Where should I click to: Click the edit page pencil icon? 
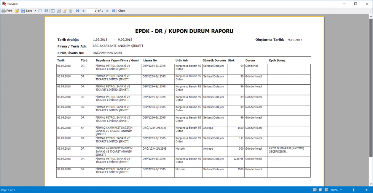point(65,11)
